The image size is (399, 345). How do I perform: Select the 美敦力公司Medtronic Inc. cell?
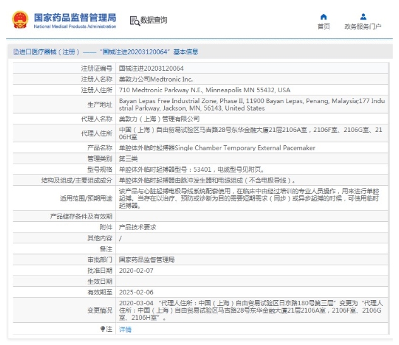(252, 79)
